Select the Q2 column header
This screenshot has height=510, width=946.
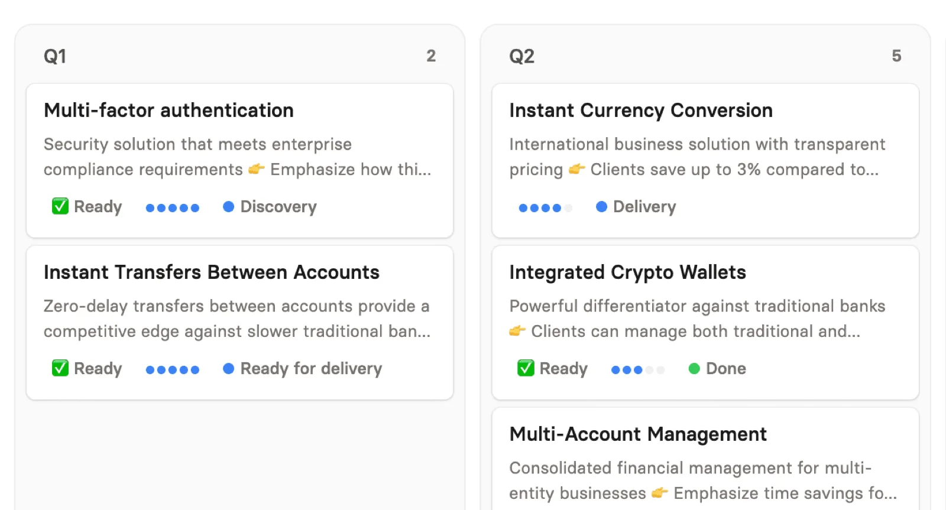point(521,56)
